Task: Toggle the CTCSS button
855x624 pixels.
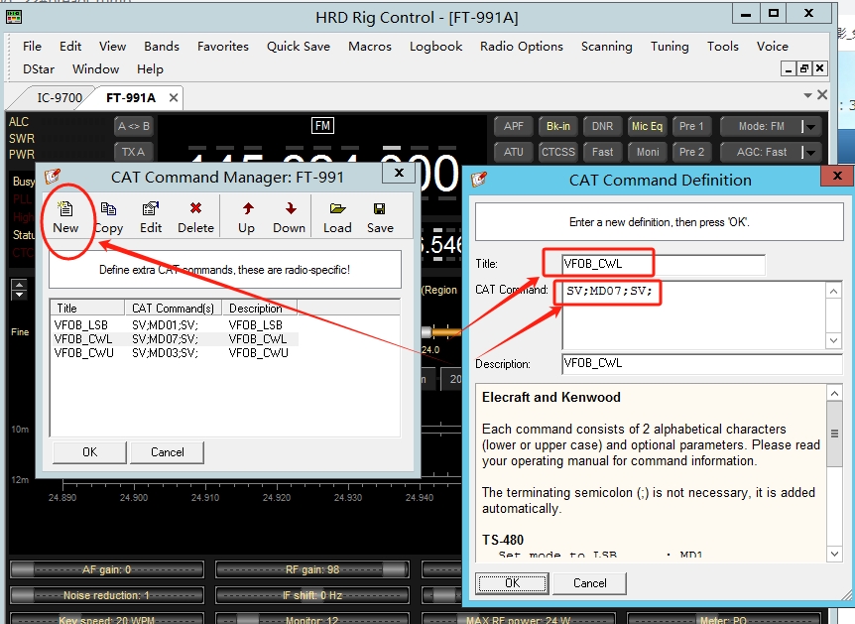Action: pos(557,152)
